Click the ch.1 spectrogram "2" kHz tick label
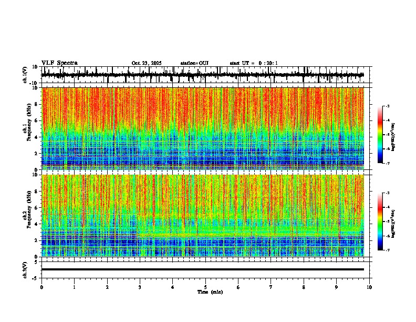This screenshot has width=416, height=322. click(x=36, y=154)
